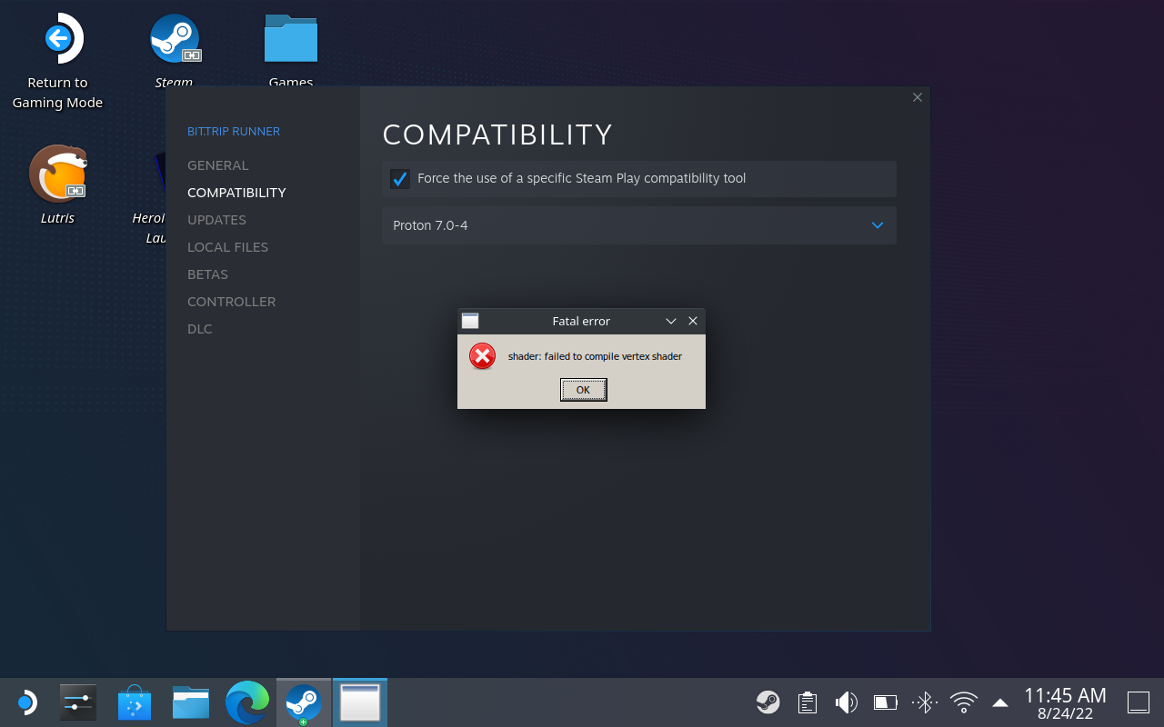Image resolution: width=1164 pixels, height=727 pixels.
Task: Click the Return to Gaming Mode desktop icon
Action: [57, 62]
